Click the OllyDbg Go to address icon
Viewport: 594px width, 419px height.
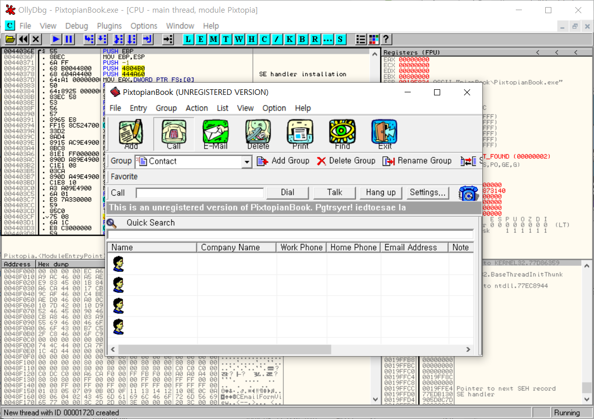tap(168, 39)
